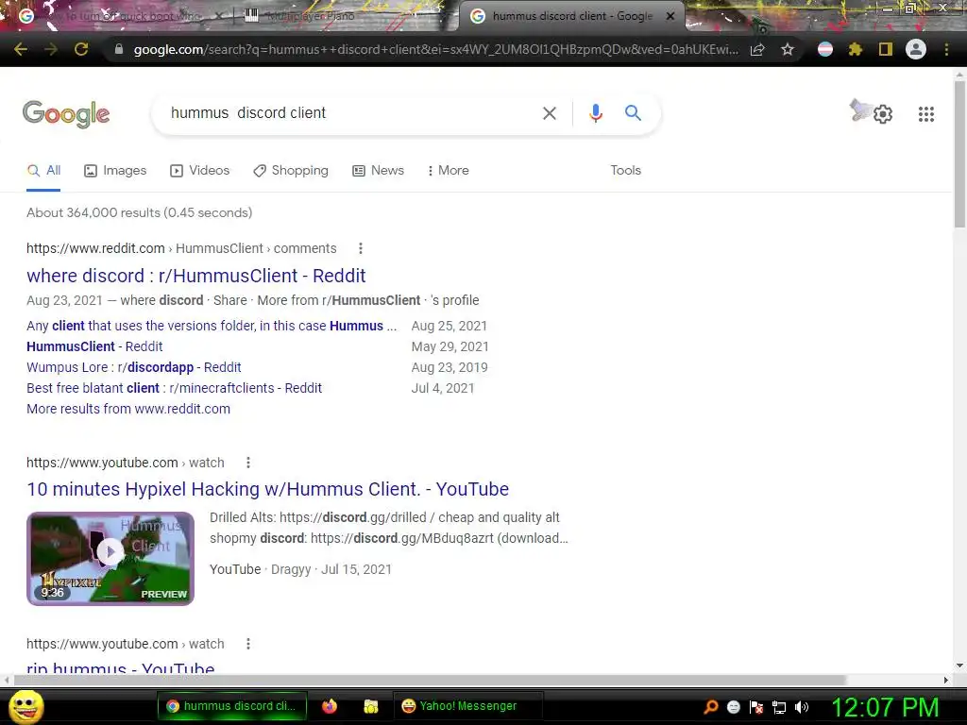Switch to the Images tab
The width and height of the screenshot is (967, 725).
(x=115, y=171)
